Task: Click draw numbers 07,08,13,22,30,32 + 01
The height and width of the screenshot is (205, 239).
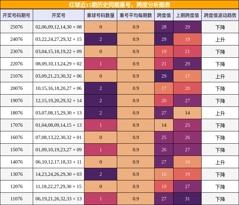Action: coord(59,137)
